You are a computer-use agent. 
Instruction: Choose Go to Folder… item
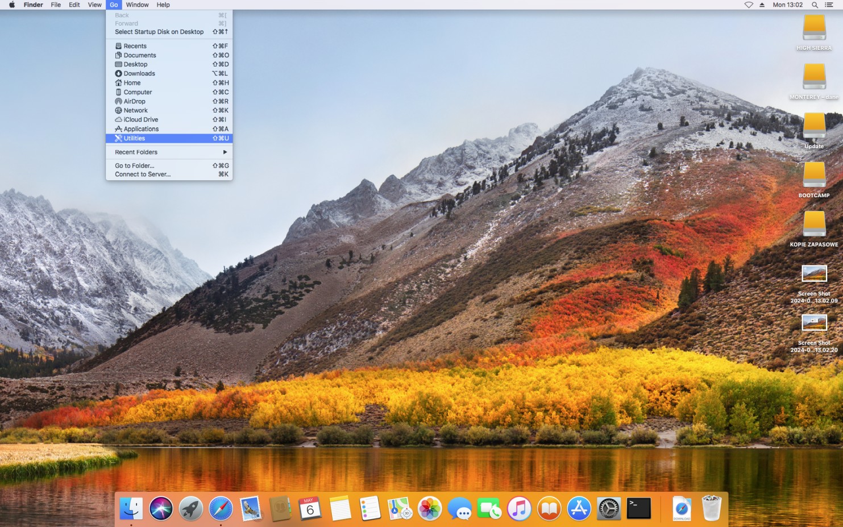point(169,165)
